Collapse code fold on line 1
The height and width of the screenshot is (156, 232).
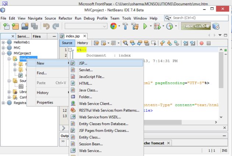pyautogui.click(x=70, y=50)
